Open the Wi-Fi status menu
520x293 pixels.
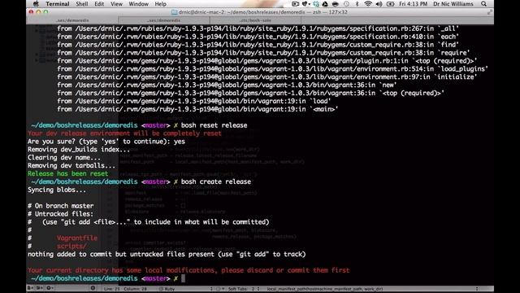(368, 4)
